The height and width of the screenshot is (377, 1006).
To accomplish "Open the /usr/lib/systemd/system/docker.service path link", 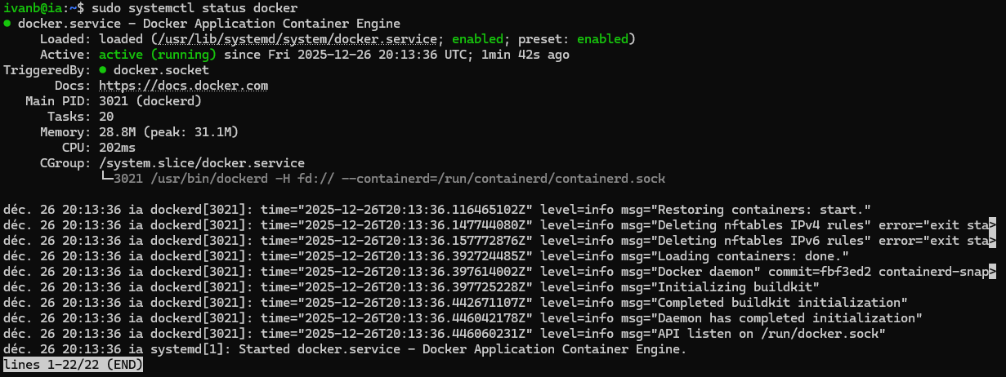I will [301, 39].
